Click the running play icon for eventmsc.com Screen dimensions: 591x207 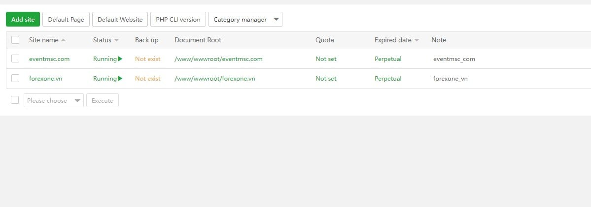pos(120,59)
